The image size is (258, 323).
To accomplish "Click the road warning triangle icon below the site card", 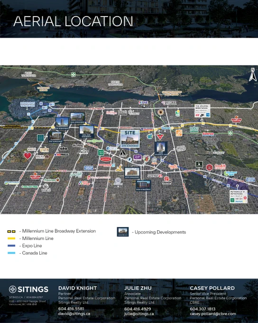I will coord(123,152).
